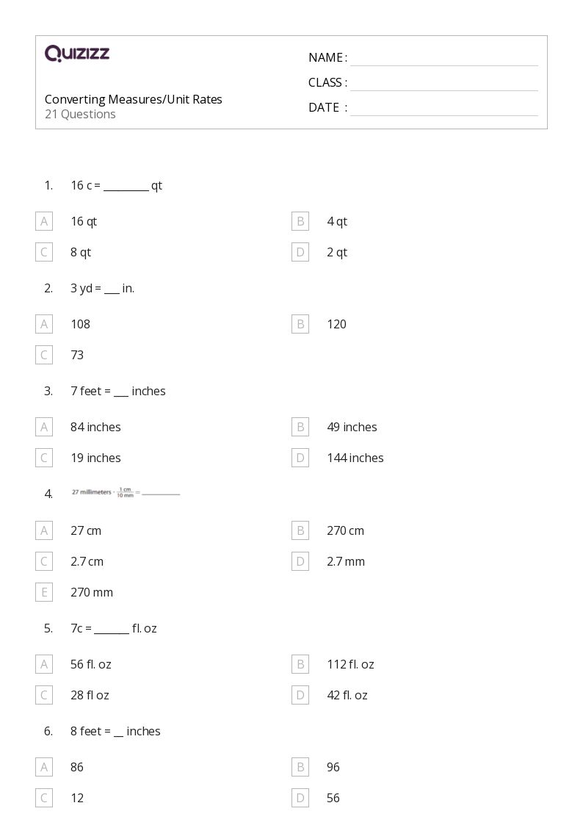Check option A, 84 inches
The height and width of the screenshot is (825, 583).
point(44,427)
